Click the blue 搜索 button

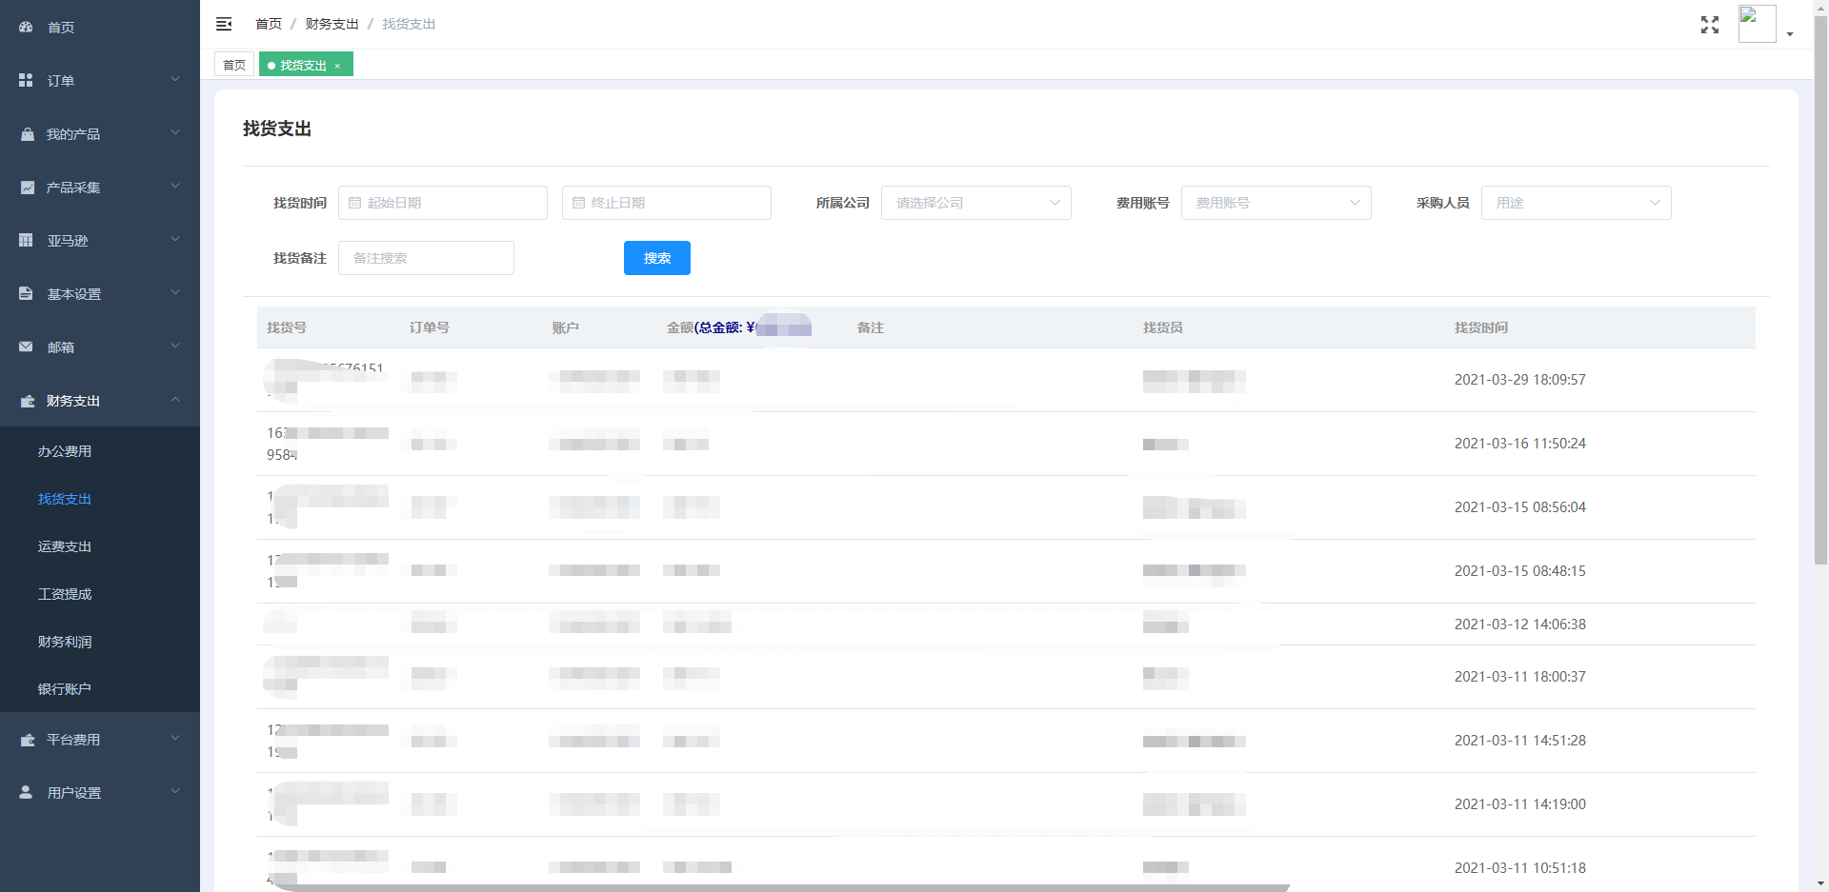[656, 258]
